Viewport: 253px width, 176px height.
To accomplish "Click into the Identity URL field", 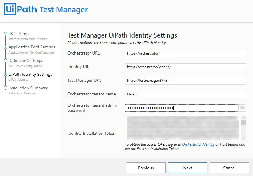I will tap(186, 67).
